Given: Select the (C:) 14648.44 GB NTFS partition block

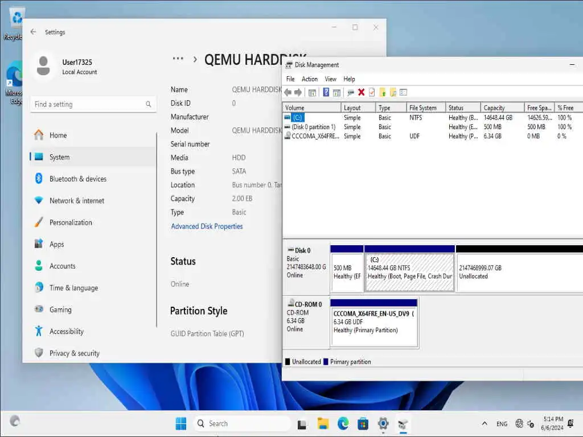Looking at the screenshot, I should (409, 269).
